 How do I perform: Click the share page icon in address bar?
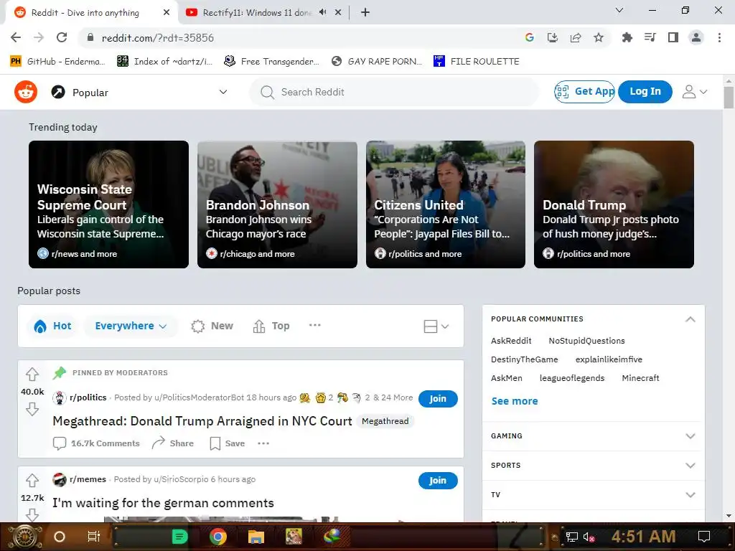[x=576, y=37]
